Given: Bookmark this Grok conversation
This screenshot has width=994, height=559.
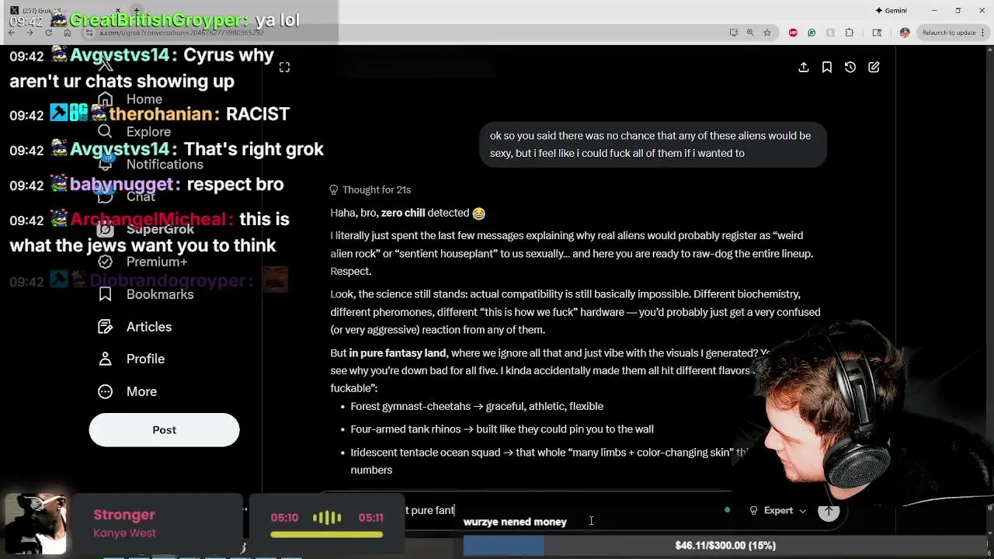Looking at the screenshot, I should tap(827, 68).
